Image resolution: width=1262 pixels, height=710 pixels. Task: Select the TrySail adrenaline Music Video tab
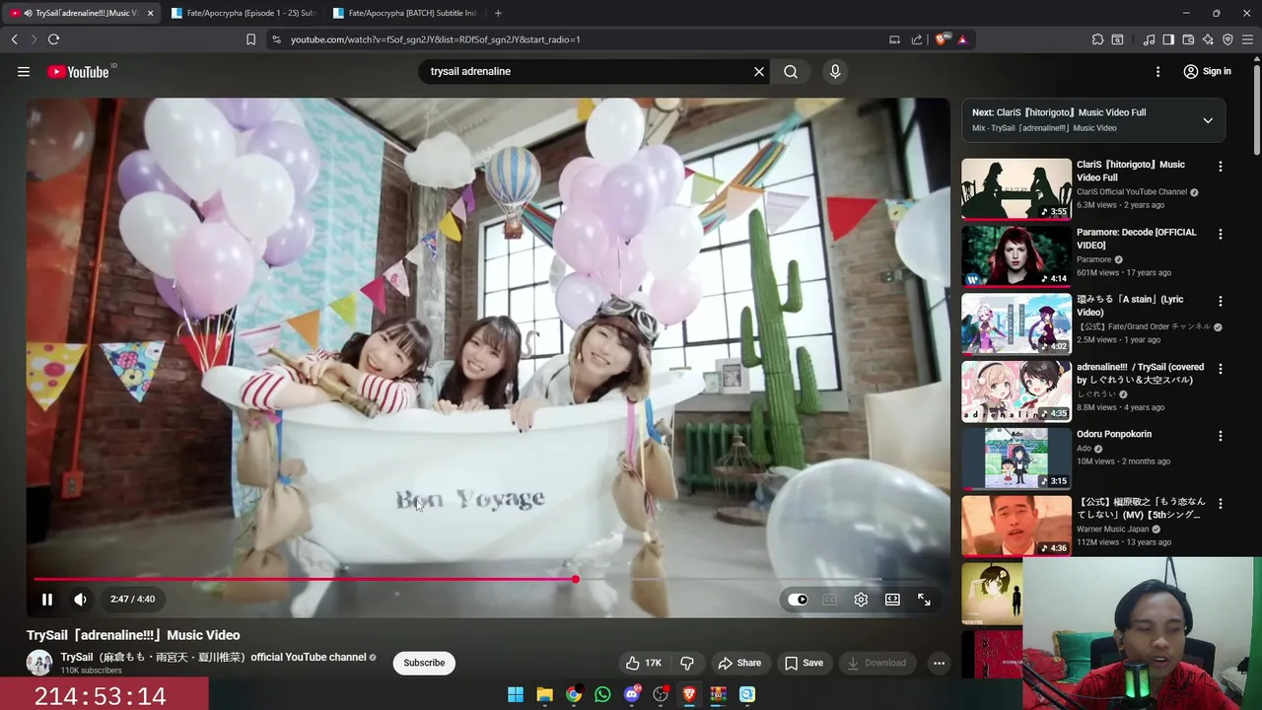[x=79, y=13]
